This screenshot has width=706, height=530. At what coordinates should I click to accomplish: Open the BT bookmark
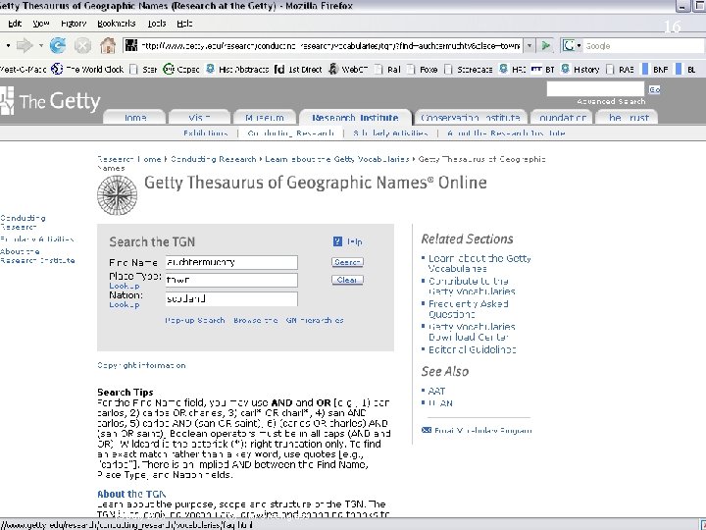pos(543,70)
